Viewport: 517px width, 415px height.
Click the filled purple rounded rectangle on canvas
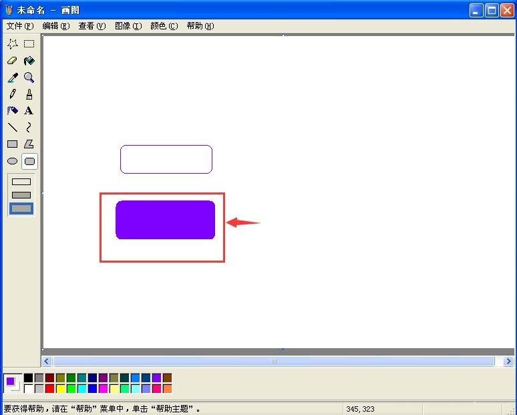coord(165,220)
